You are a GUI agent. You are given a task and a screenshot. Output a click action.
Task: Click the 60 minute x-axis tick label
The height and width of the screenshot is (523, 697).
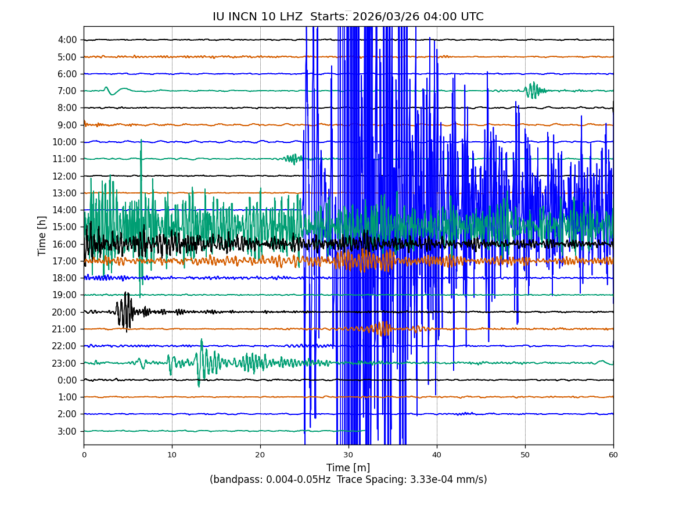613,455
